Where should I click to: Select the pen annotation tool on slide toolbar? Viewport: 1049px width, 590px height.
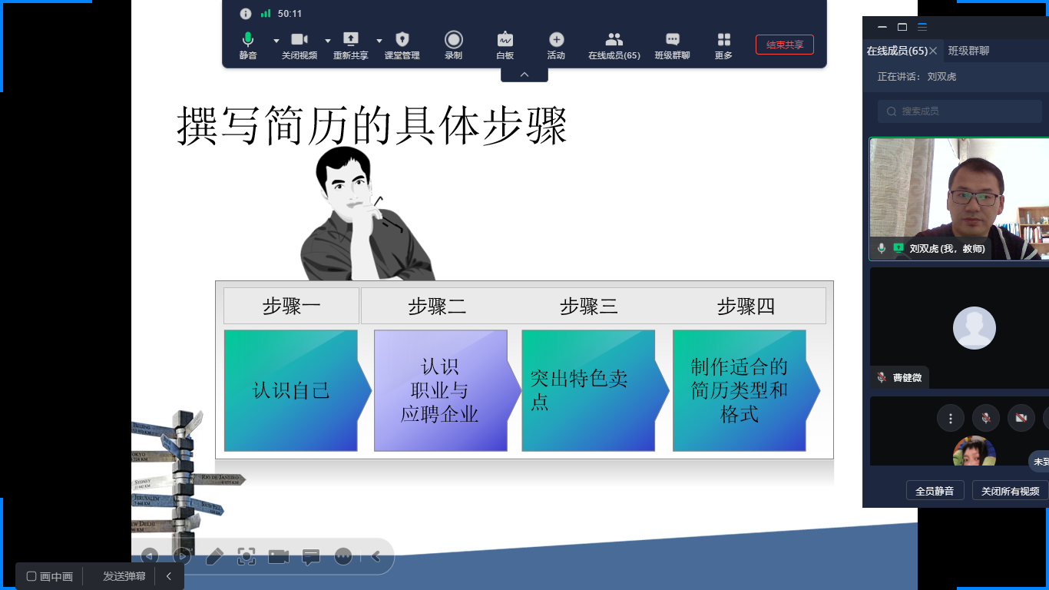click(214, 557)
